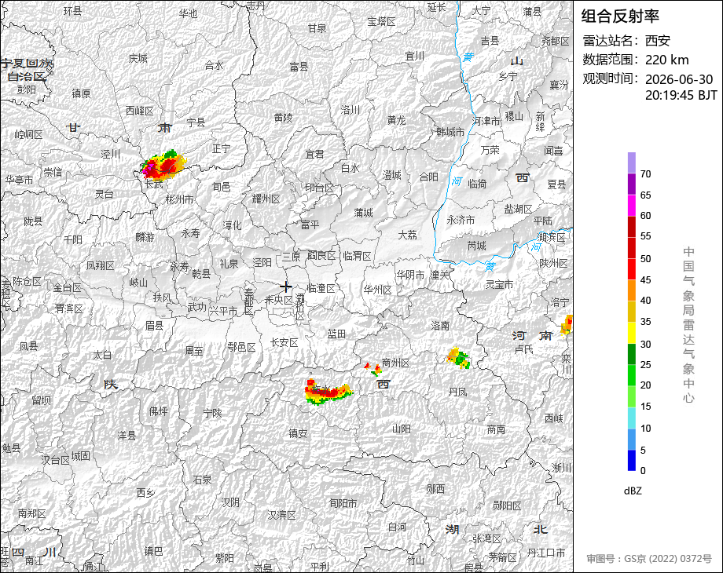Click the 彬州市 label
The height and width of the screenshot is (573, 723).
pos(179,199)
